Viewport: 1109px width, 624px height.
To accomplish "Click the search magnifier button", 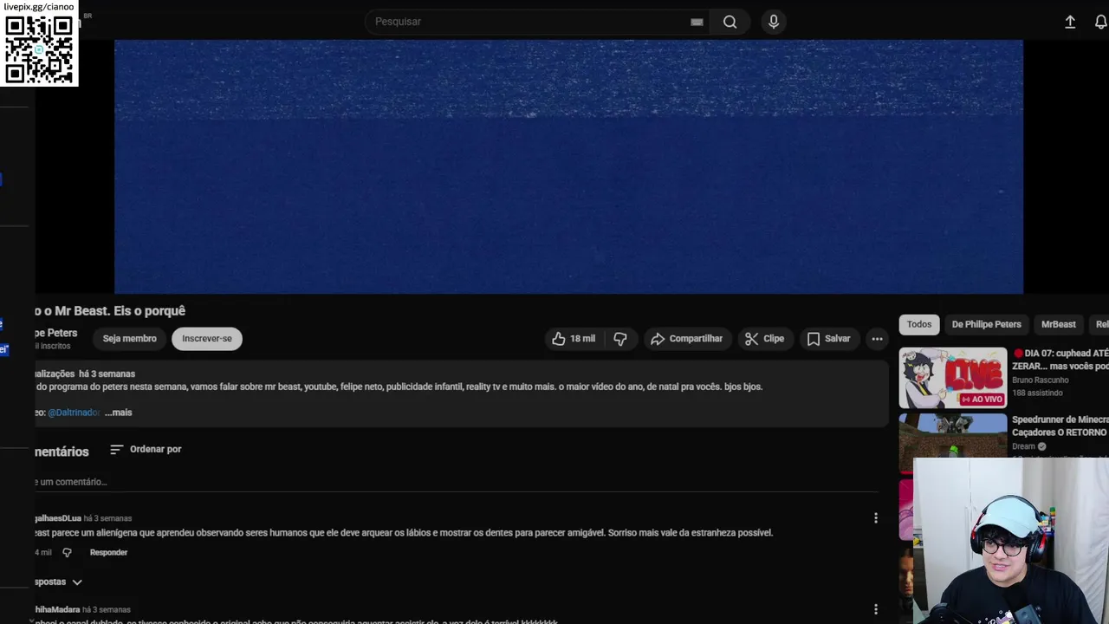I will tap(730, 22).
